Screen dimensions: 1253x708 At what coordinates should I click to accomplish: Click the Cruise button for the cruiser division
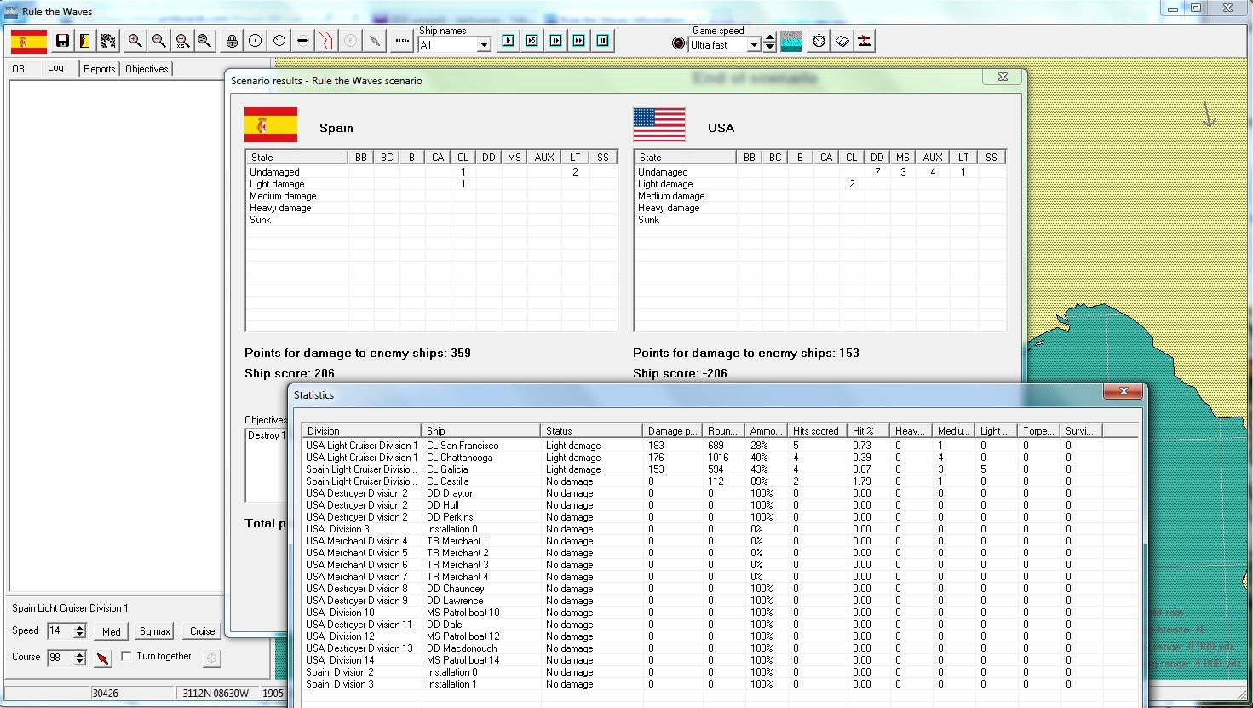(x=201, y=630)
